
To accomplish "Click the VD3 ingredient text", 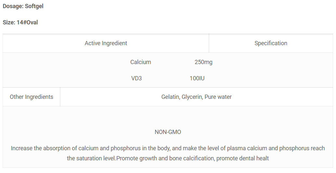I will pos(136,78).
